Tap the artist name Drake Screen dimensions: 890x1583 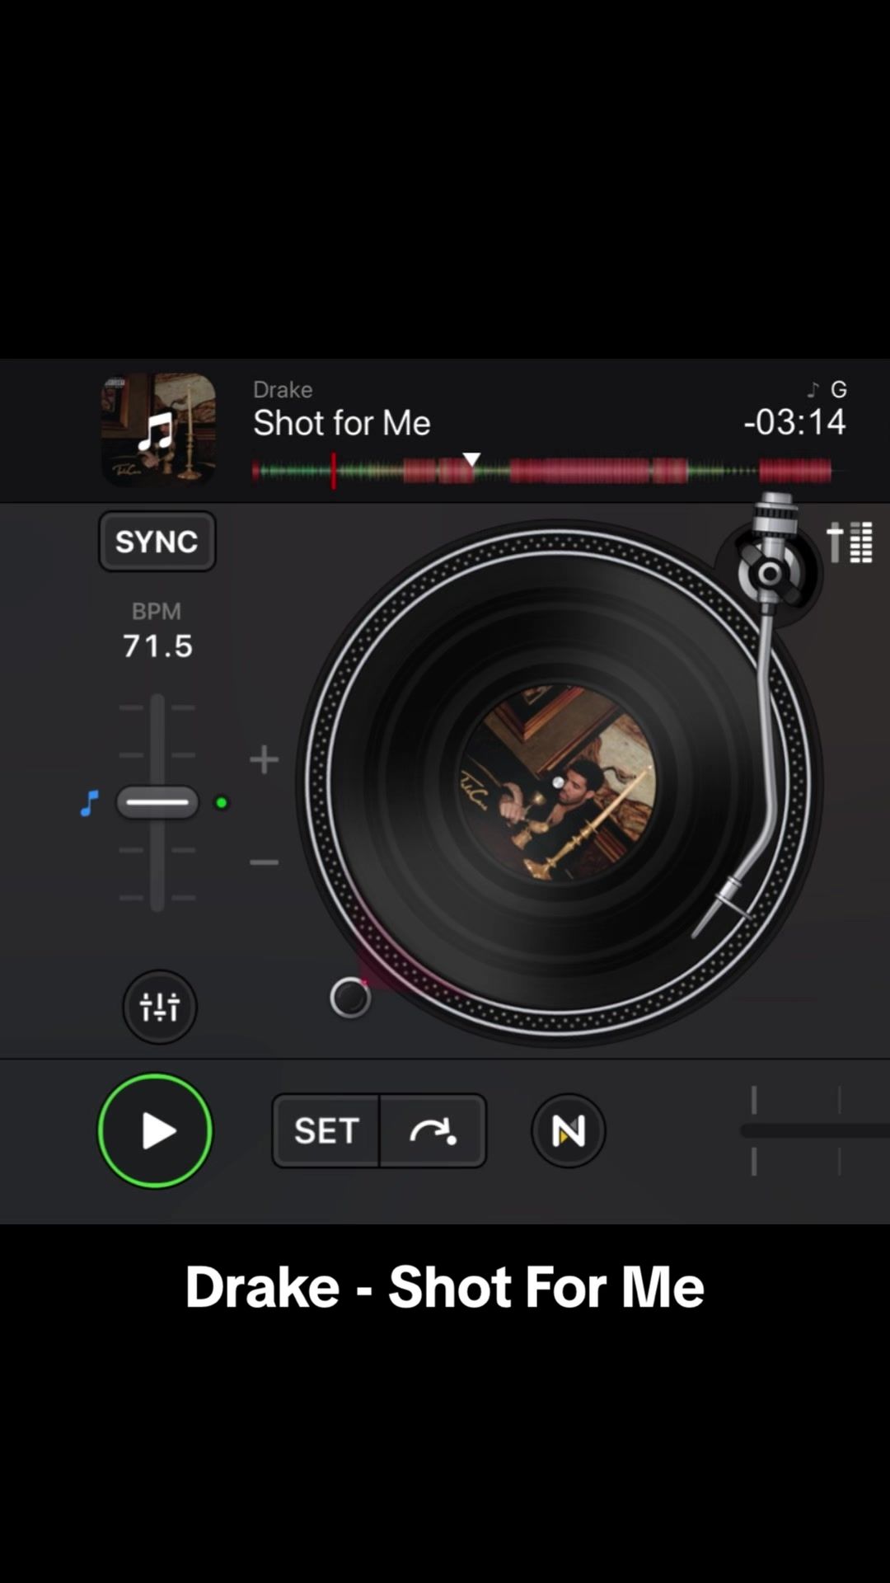[283, 389]
